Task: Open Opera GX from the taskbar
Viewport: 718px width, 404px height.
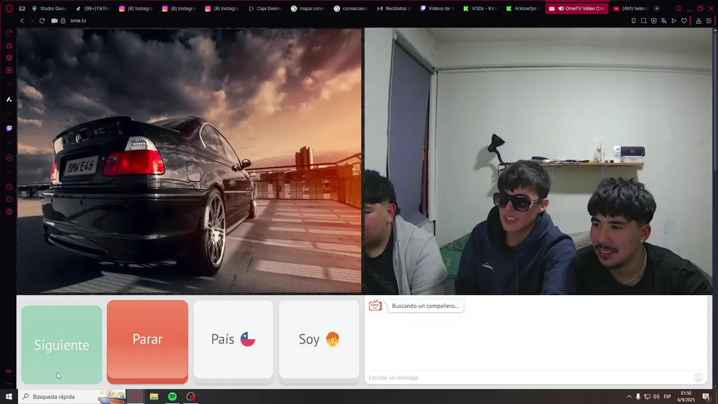Action: point(136,397)
